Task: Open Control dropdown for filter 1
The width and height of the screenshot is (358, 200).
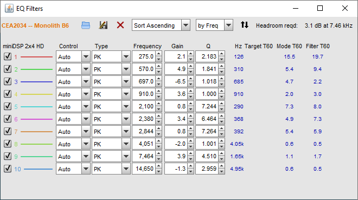Action: (73, 56)
